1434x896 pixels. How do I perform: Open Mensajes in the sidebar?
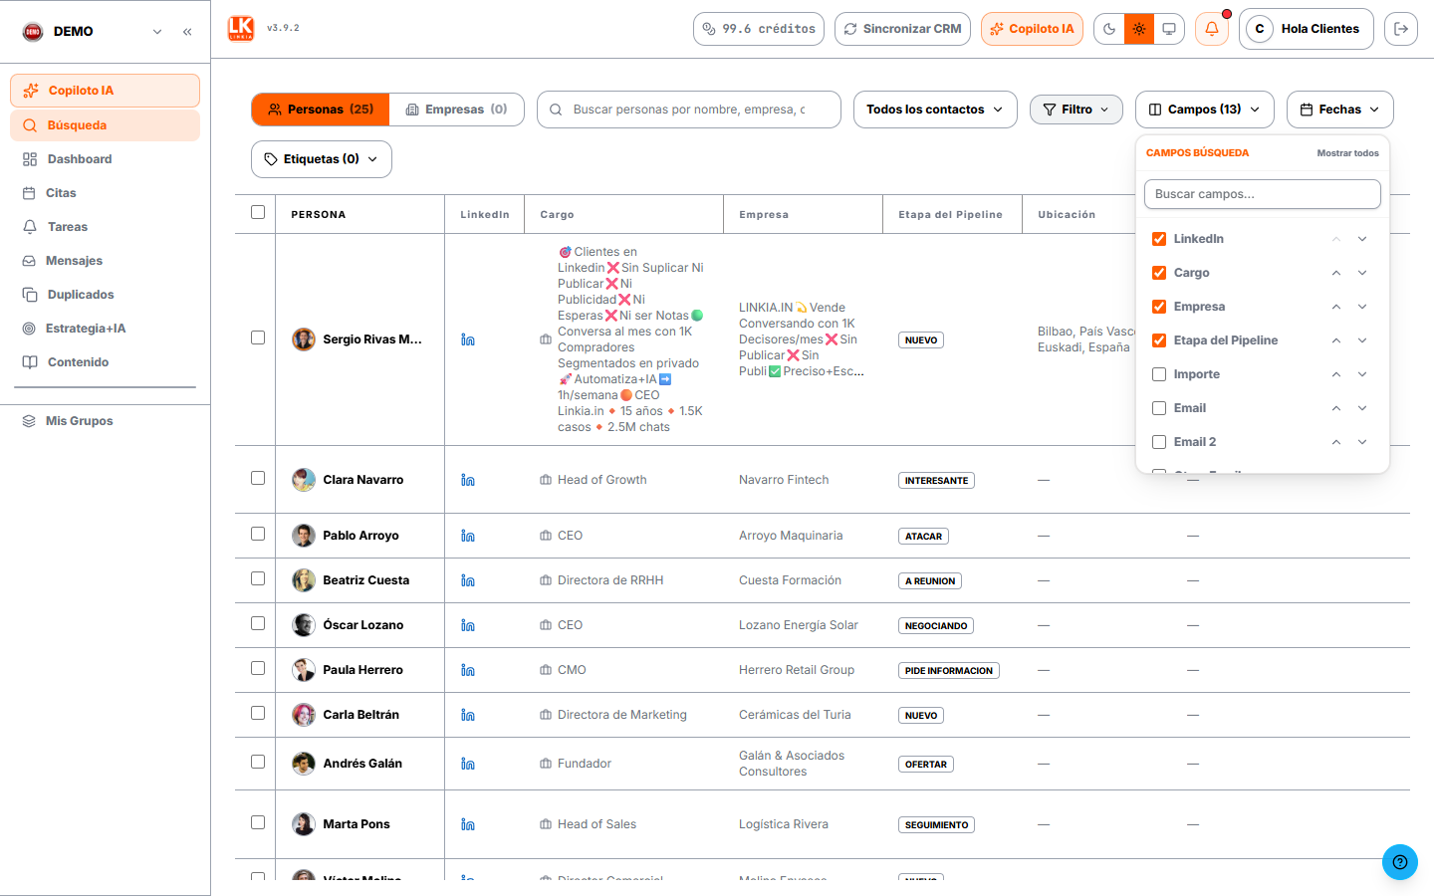105,261
